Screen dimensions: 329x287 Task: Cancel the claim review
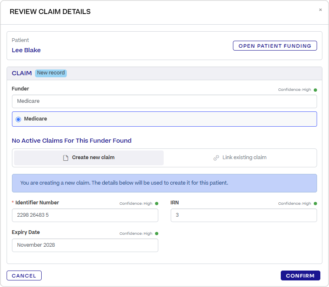(24, 275)
